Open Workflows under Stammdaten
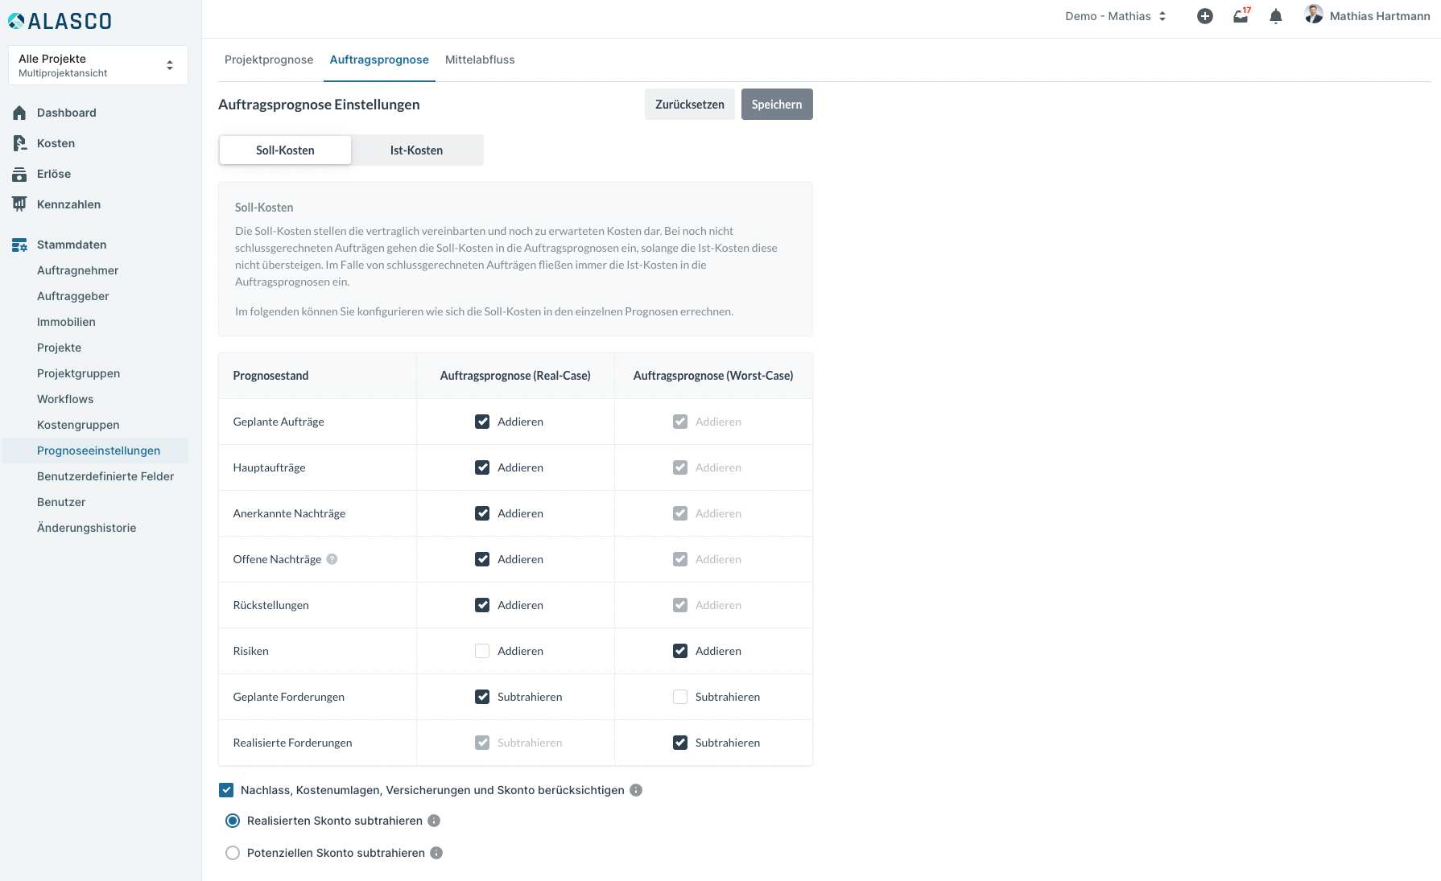The image size is (1441, 881). 65,399
